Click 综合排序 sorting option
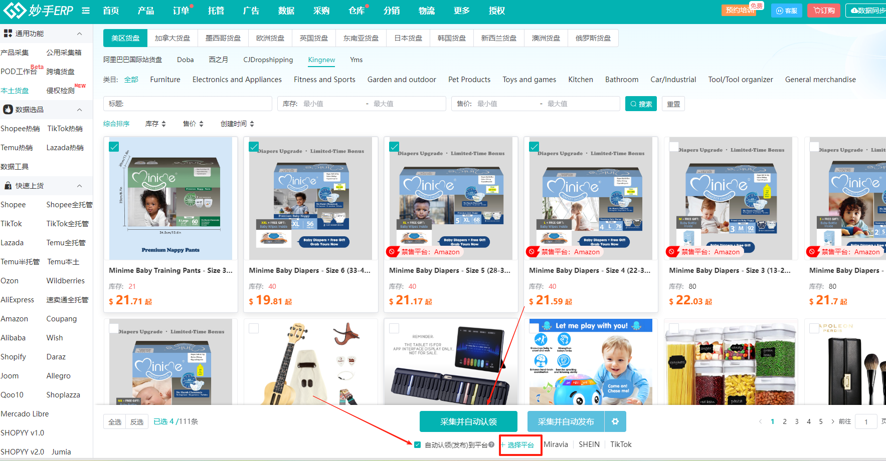This screenshot has height=461, width=886. pos(116,124)
